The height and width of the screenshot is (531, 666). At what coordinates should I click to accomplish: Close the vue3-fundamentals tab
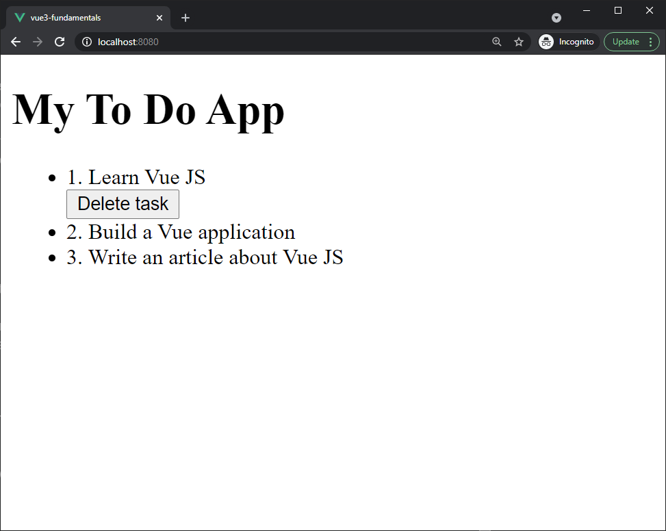(x=159, y=18)
